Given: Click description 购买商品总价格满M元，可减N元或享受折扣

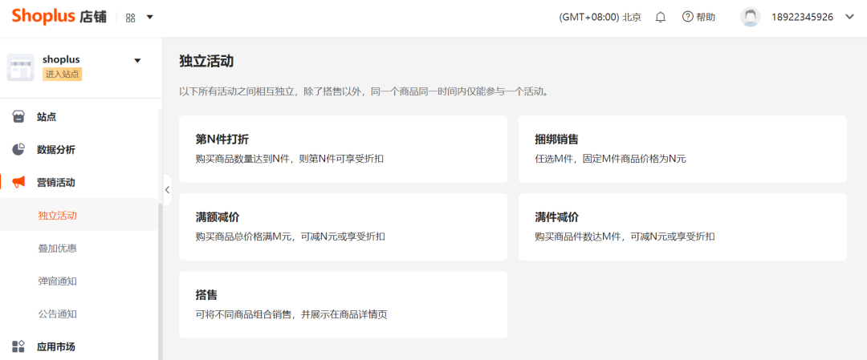Looking at the screenshot, I should coord(291,237).
